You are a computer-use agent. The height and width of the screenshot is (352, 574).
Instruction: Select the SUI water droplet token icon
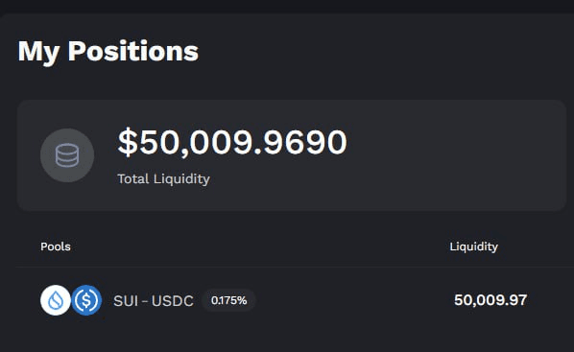coord(56,300)
